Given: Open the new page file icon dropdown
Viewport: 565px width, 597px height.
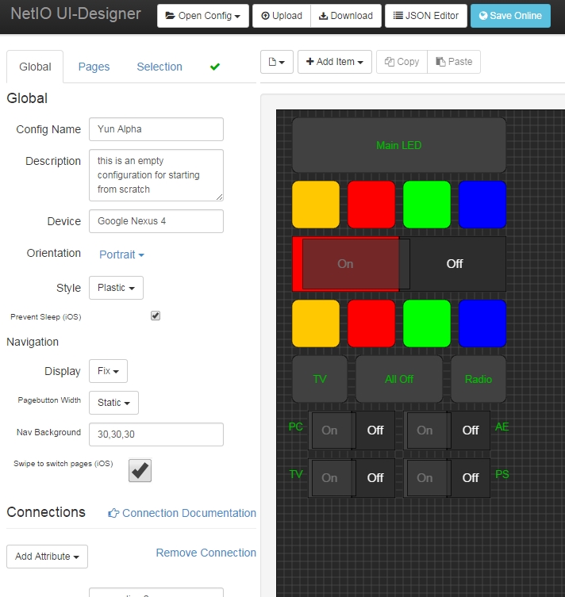Looking at the screenshot, I should (277, 62).
